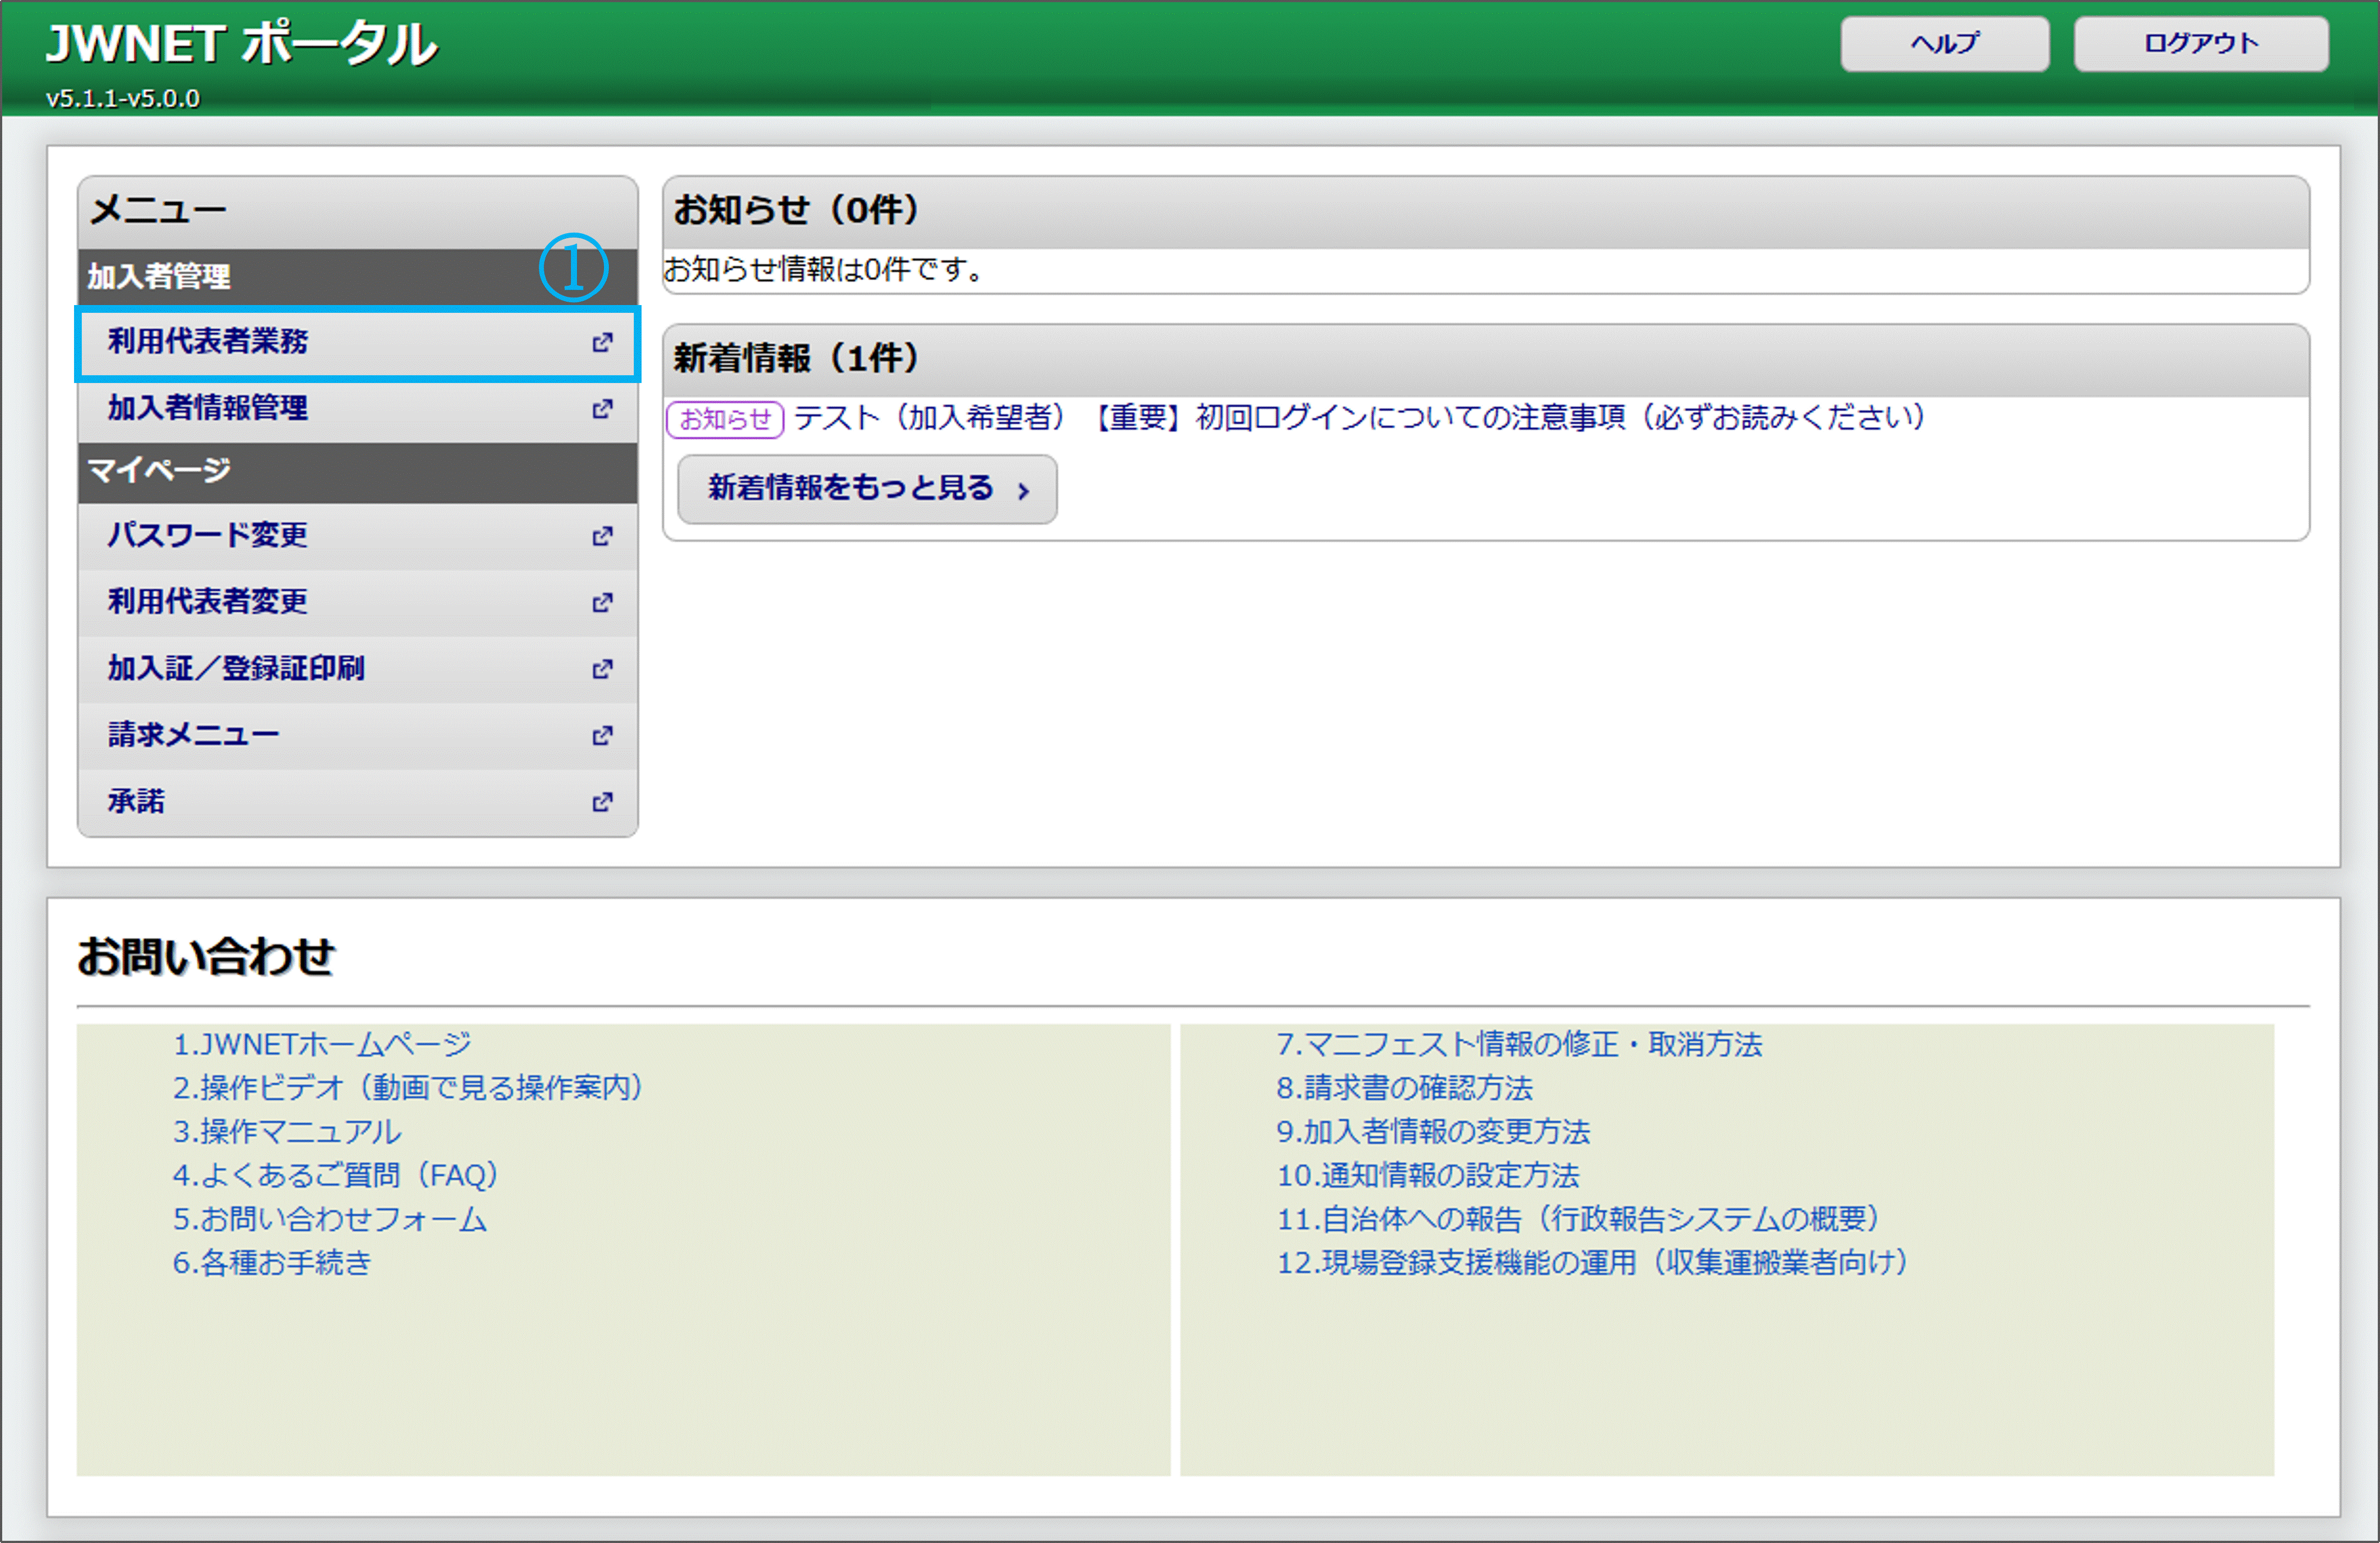The height and width of the screenshot is (1543, 2380).
Task: Click external-link icon beside 利用代表者業務
Action: [602, 342]
